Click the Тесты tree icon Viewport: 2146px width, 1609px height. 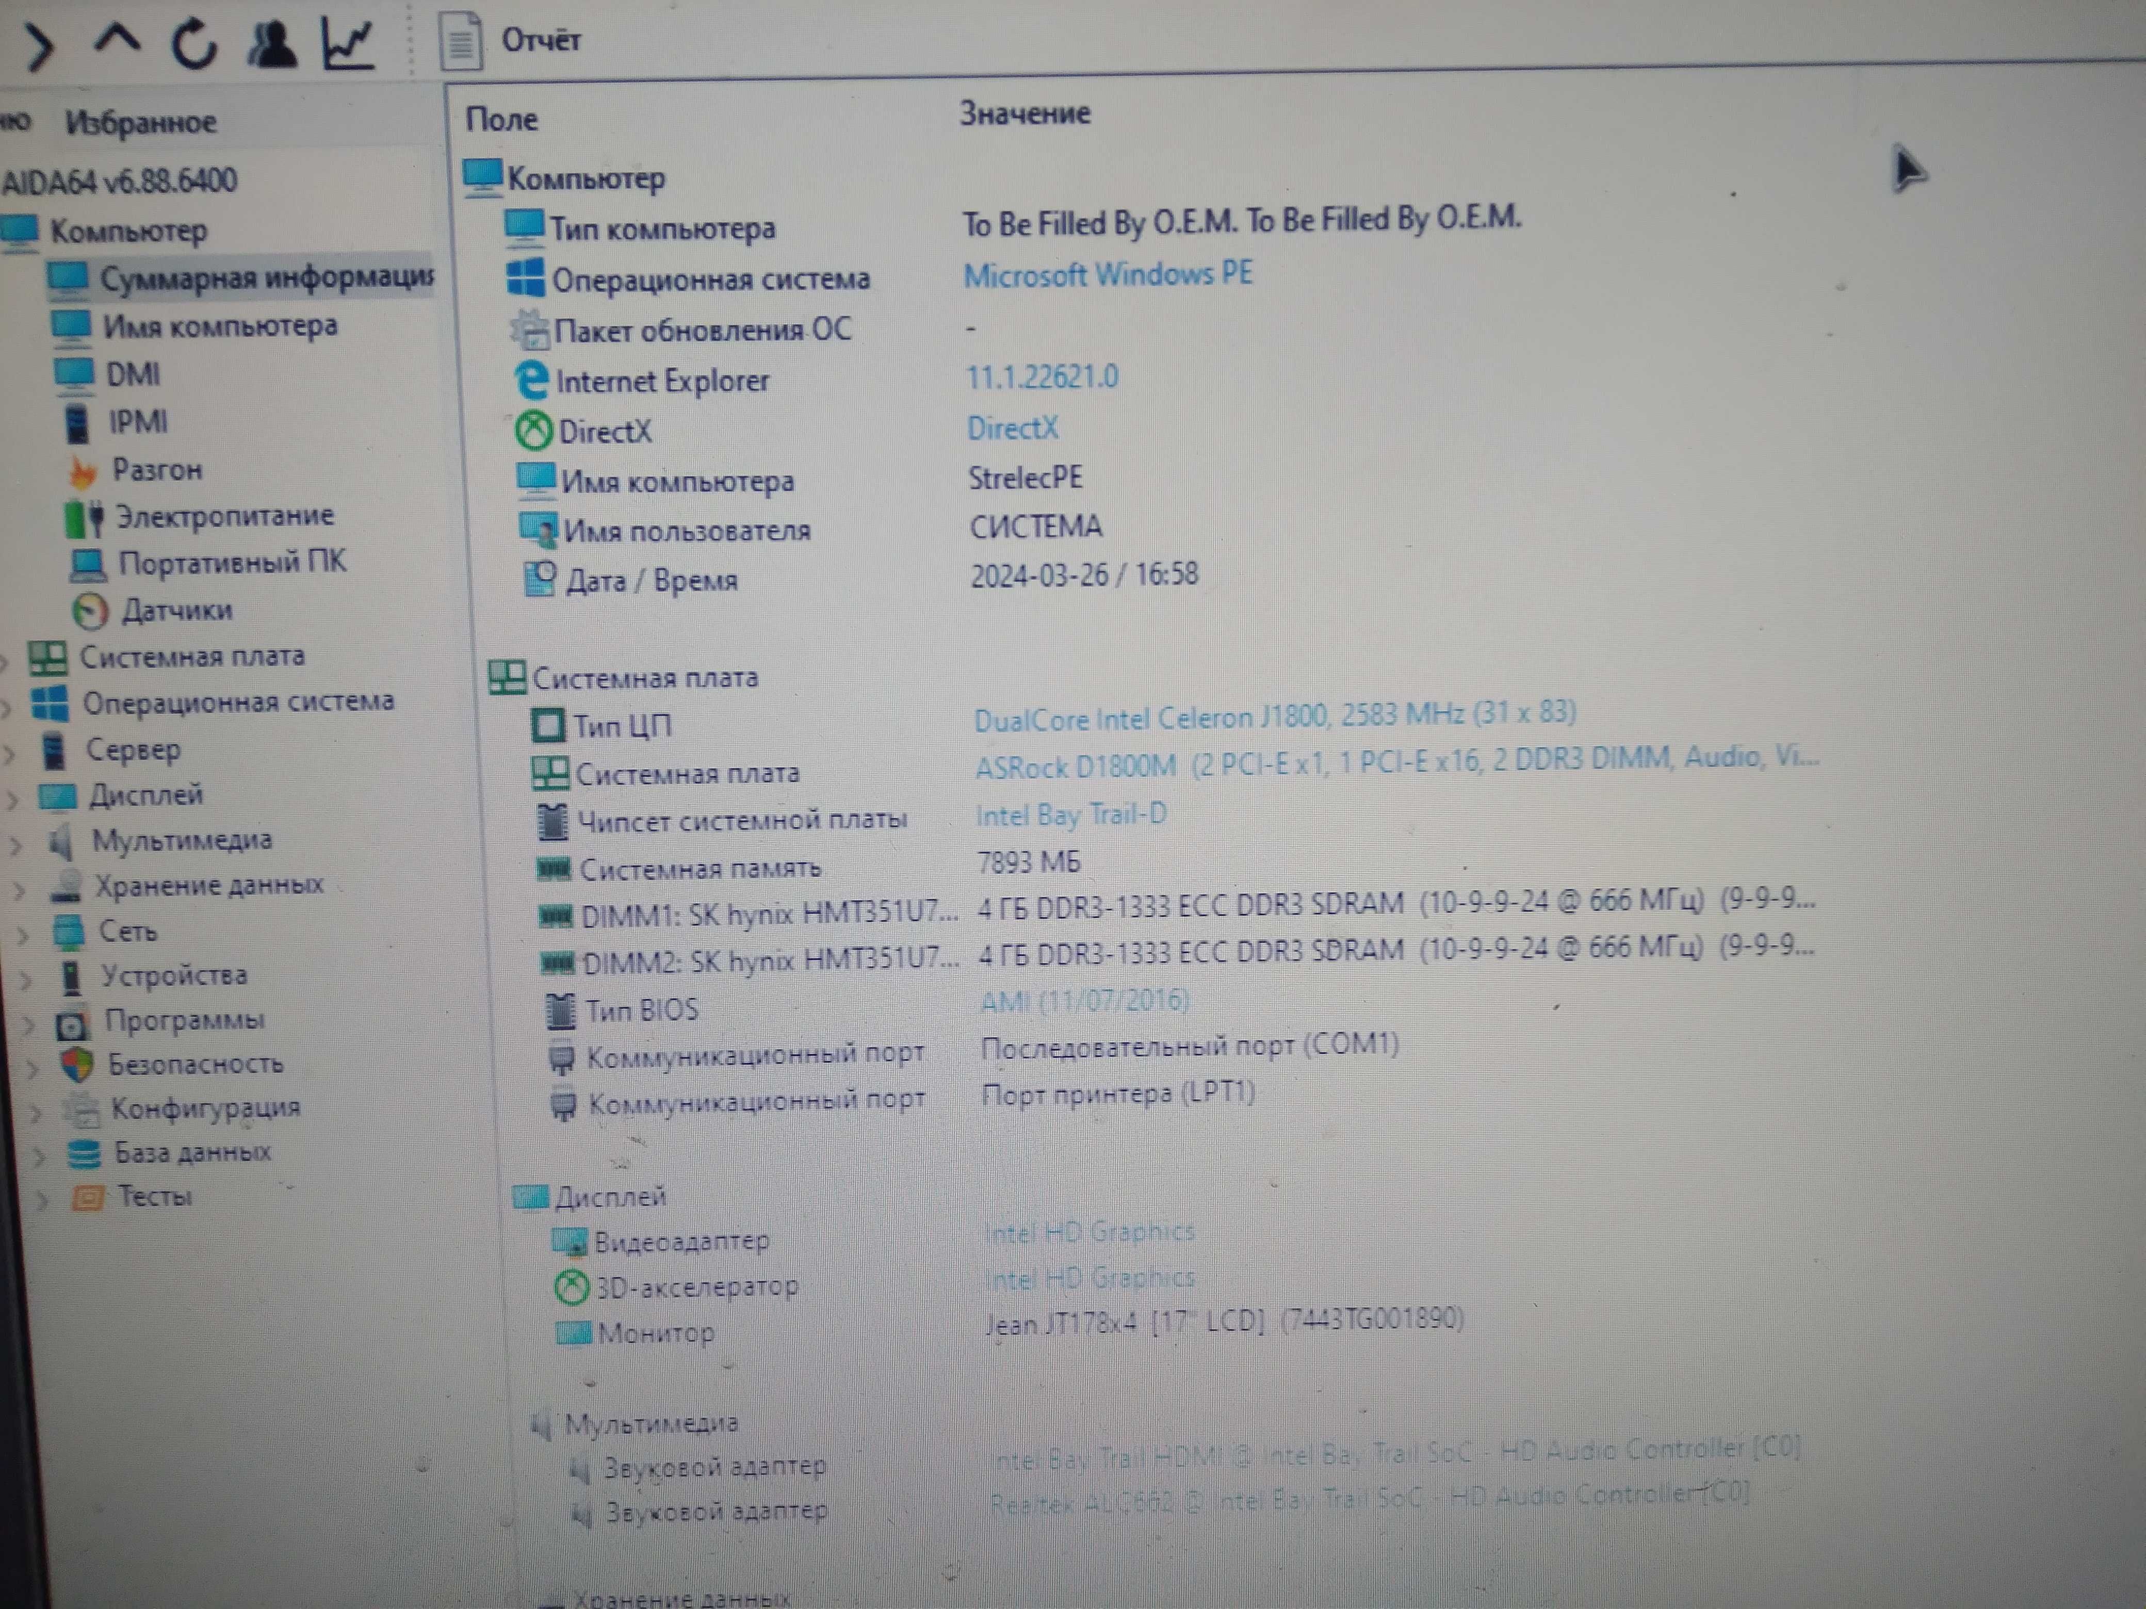[x=87, y=1198]
